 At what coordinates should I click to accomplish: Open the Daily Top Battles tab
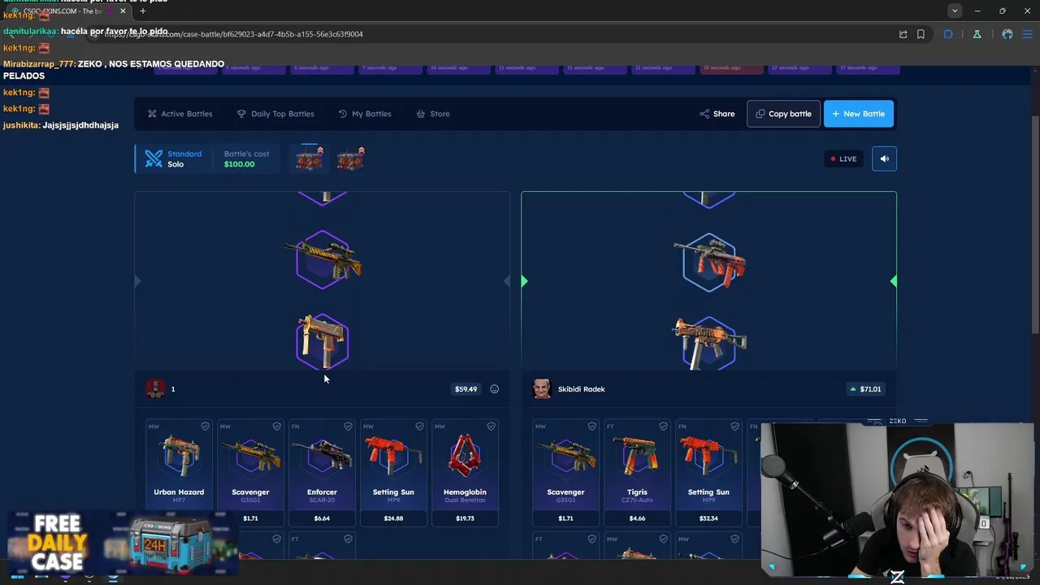[275, 114]
